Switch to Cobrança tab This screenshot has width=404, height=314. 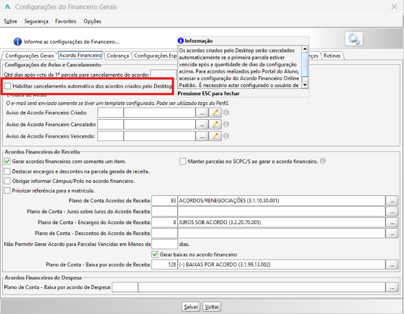pyautogui.click(x=118, y=56)
